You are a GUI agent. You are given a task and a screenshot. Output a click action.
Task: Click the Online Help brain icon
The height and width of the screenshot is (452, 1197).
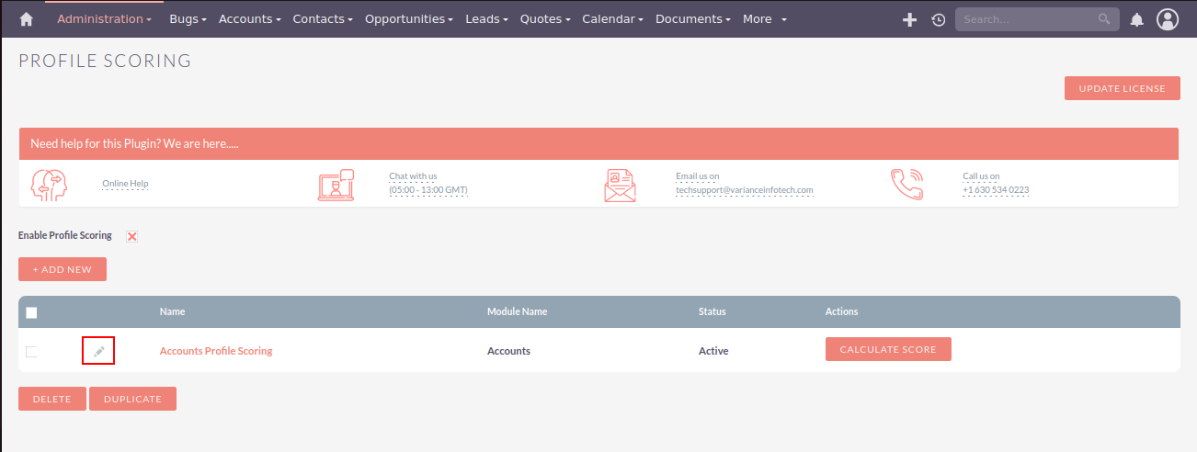click(49, 184)
